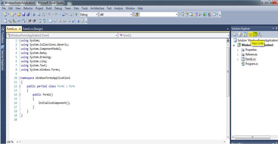The height and width of the screenshot is (144, 278).
Task: Collapse the WindowsFormsApplication1 project node
Action: (234, 45)
